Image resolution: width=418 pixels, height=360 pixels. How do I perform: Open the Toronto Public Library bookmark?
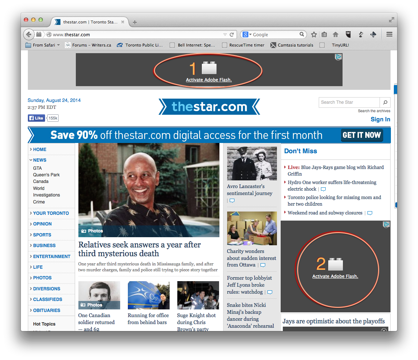(x=140, y=45)
